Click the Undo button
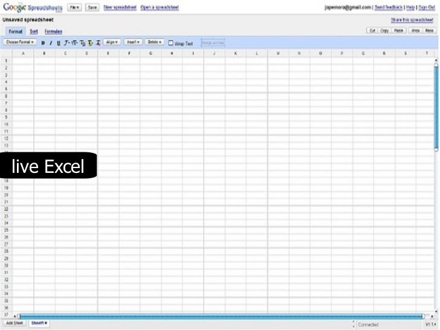Image resolution: width=440 pixels, height=330 pixels. (x=416, y=30)
